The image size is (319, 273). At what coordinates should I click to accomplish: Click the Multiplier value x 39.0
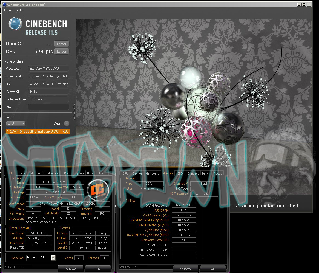click(39, 238)
